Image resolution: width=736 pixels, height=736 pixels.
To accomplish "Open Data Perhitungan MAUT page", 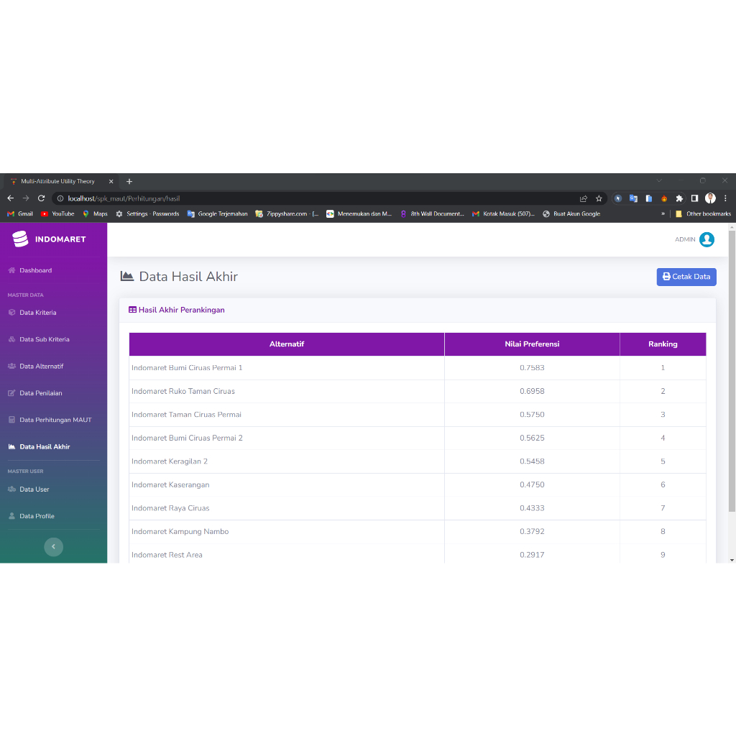I will [50, 420].
